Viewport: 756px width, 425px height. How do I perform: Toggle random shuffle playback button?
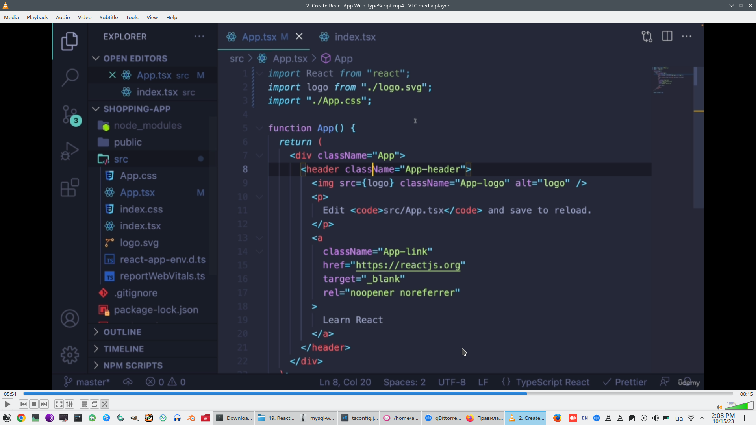point(105,404)
